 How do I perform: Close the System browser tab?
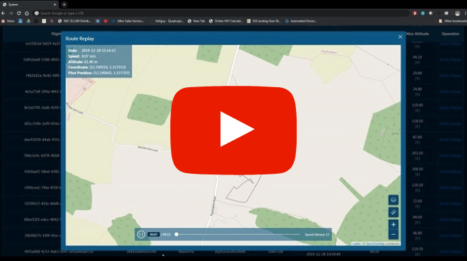click(55, 5)
